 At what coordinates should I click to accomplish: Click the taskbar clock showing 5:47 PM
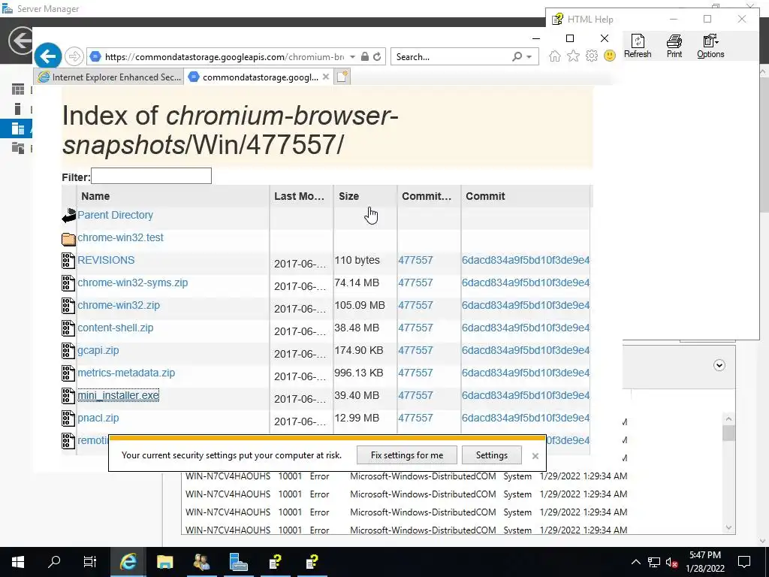704,562
